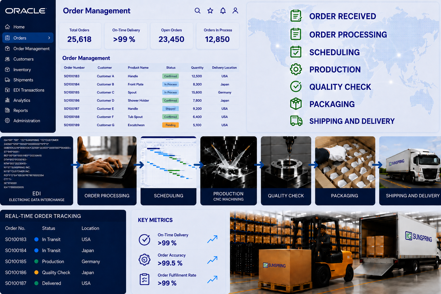Viewport: 441px width, 294px height.
Task: Click the blue status dot for SO100183 tracking
Action: click(x=36, y=239)
